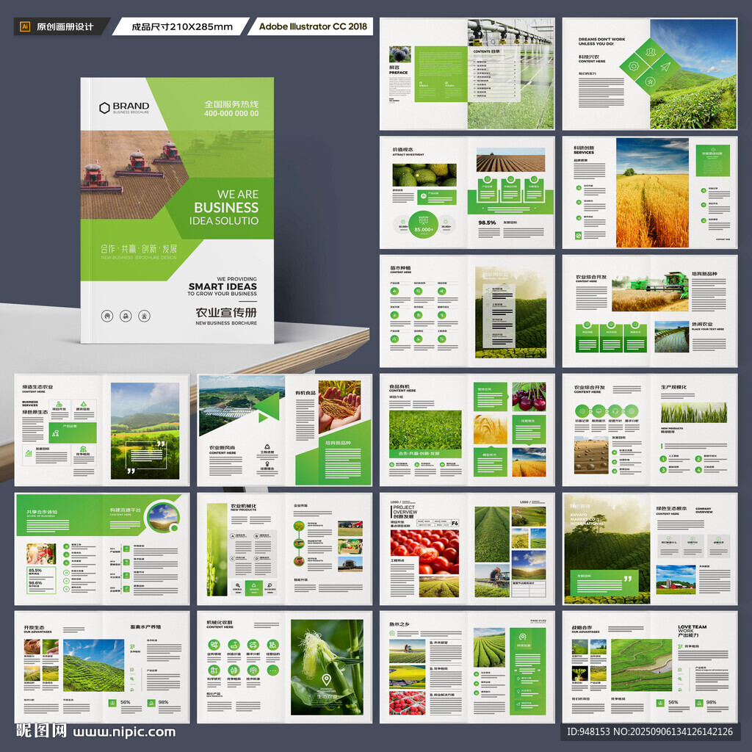Click the 共享合作体验 heading
752x752 pixels.
click(42, 512)
